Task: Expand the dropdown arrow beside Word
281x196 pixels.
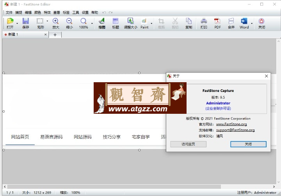Action: (252, 23)
